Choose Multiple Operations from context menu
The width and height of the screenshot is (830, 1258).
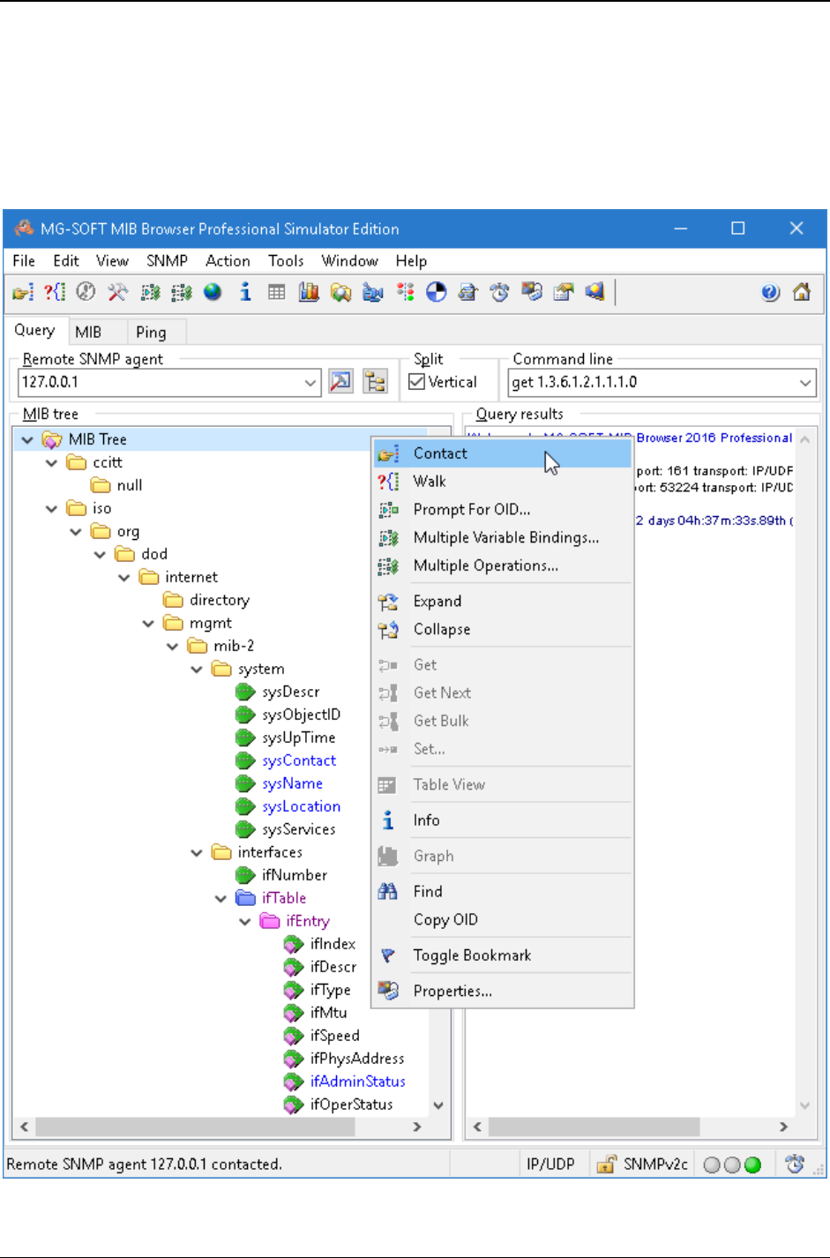click(x=502, y=566)
